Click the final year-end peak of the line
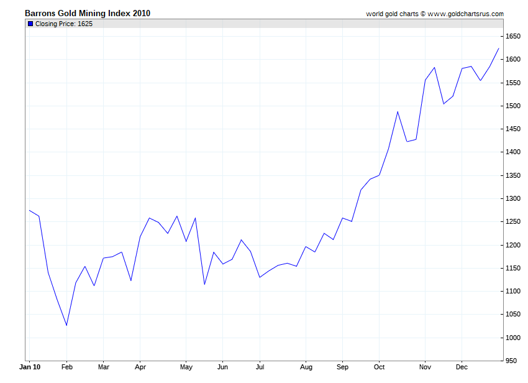Image resolution: width=528 pixels, height=383 pixels. [499, 48]
